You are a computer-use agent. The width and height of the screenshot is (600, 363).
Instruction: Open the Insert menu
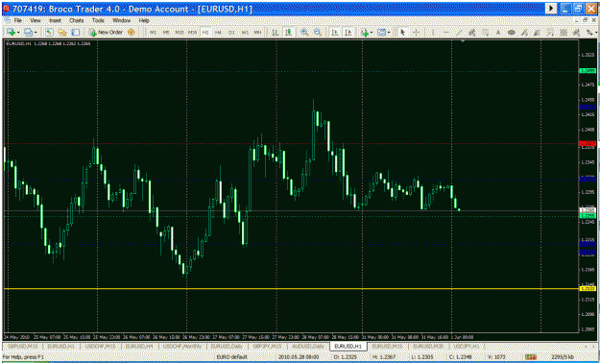(x=55, y=20)
